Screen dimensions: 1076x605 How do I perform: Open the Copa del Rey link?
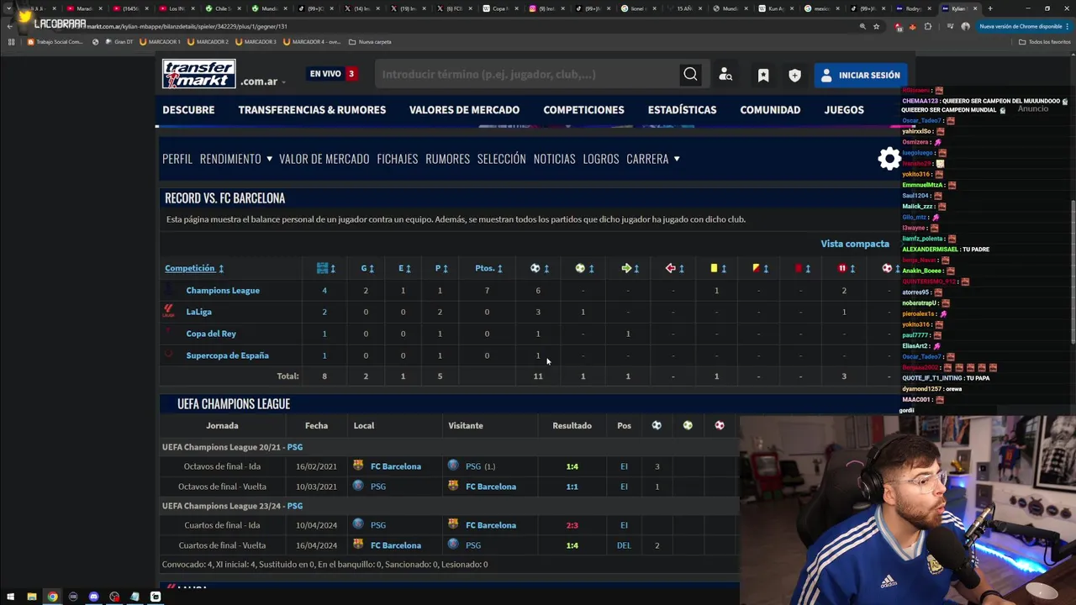(x=211, y=334)
